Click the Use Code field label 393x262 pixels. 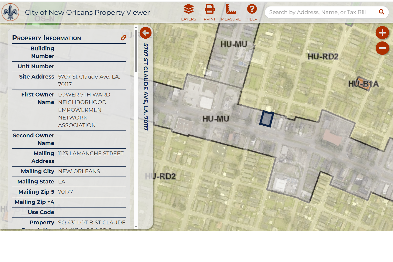point(41,212)
